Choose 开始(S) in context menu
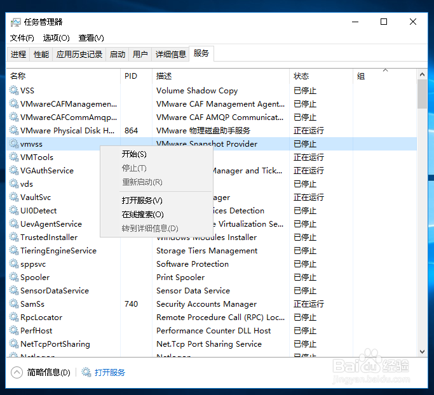Image resolution: width=434 pixels, height=395 pixels. tap(156, 154)
